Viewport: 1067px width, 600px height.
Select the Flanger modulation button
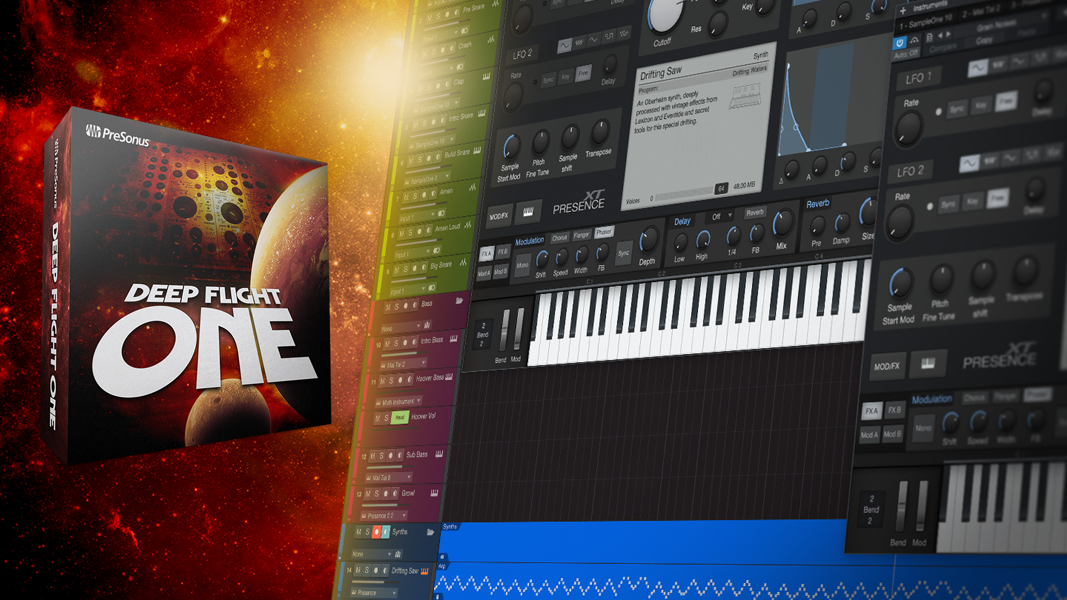point(581,235)
